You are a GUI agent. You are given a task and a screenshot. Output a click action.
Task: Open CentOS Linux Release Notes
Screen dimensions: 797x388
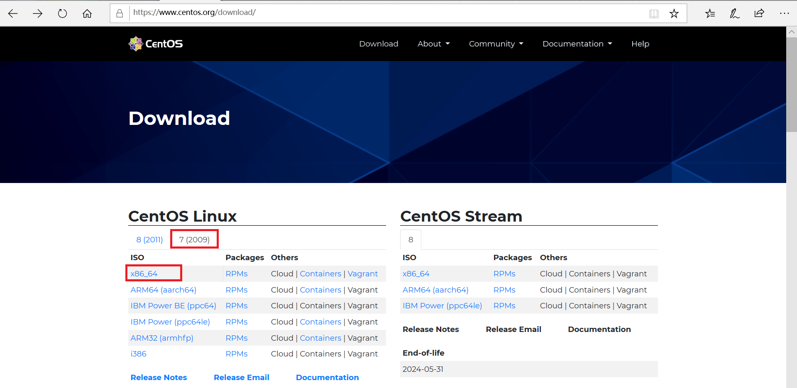[x=159, y=377]
